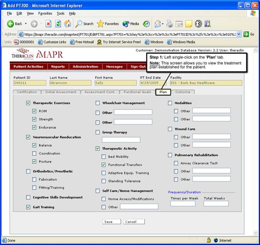Click the red Stop loading icon
The width and height of the screenshot is (260, 245).
tap(48, 24)
